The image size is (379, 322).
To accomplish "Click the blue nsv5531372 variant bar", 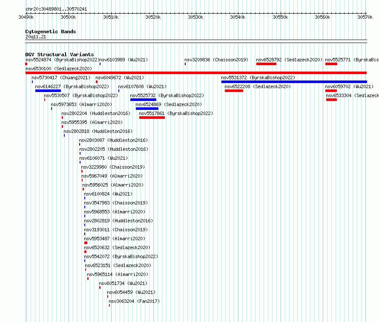I will tap(294, 82).
